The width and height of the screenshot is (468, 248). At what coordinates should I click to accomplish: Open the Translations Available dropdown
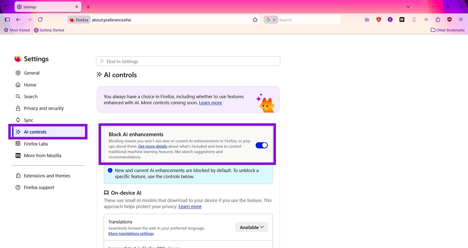pos(251,227)
